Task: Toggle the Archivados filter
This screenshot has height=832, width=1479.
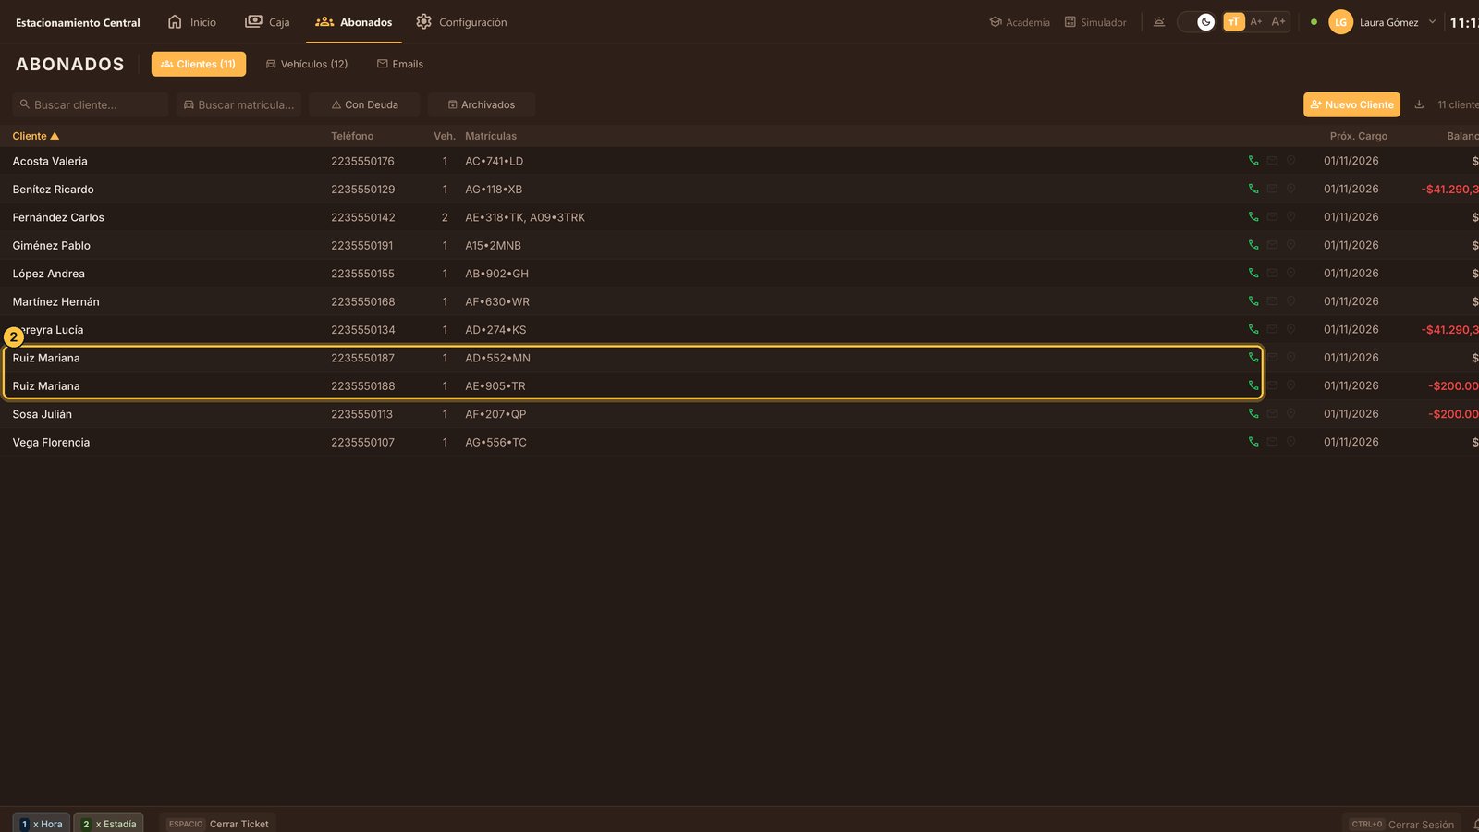Action: [482, 104]
